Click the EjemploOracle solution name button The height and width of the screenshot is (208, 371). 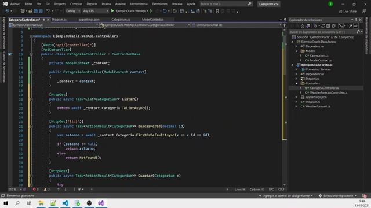tap(268, 4)
